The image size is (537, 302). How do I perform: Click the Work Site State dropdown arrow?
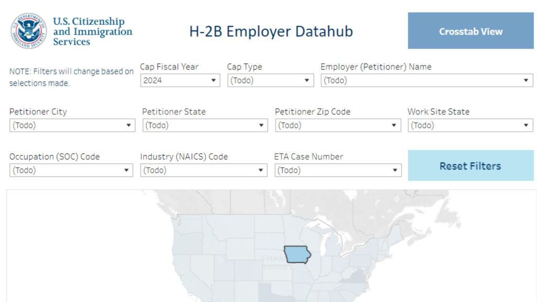(527, 125)
